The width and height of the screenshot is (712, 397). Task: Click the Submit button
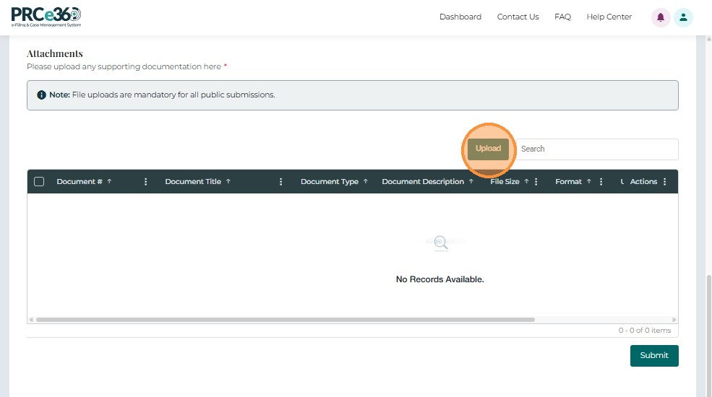click(x=654, y=356)
